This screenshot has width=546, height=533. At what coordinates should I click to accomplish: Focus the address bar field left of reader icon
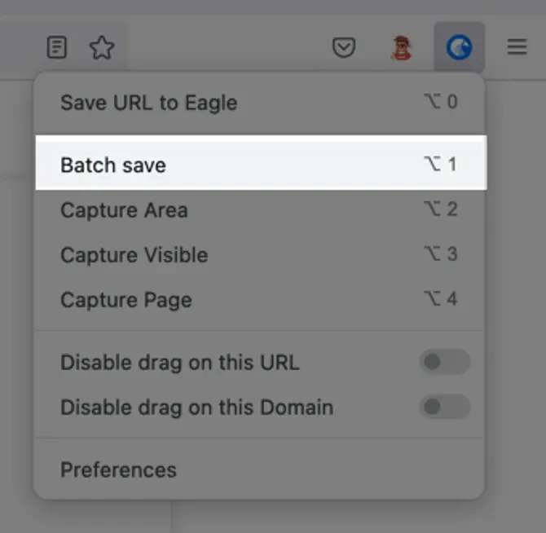click(x=20, y=47)
